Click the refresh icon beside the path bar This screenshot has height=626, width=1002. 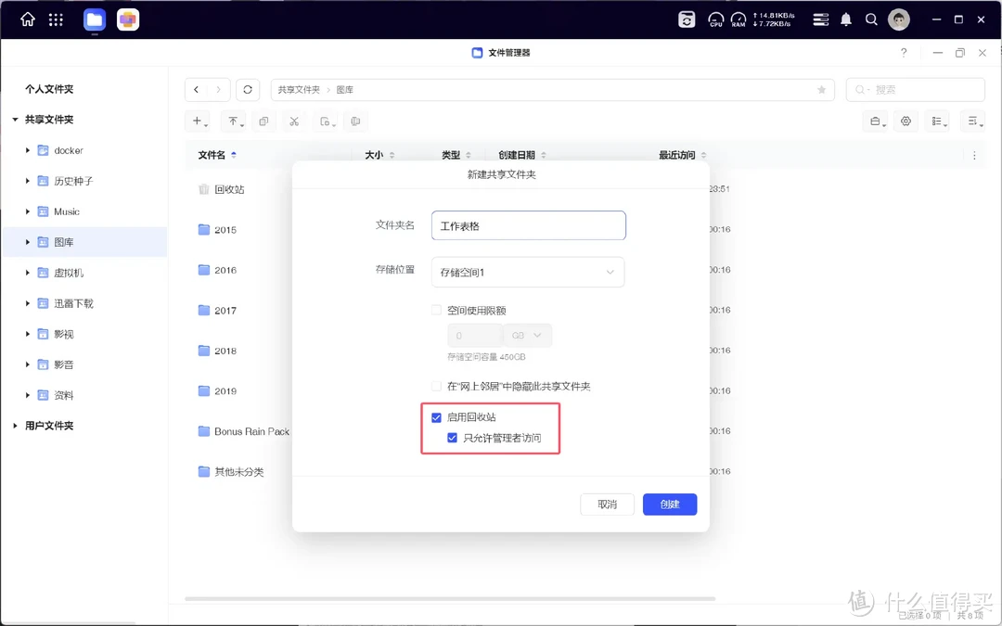tap(247, 89)
